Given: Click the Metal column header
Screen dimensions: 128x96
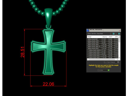Looking at the screenshot, I should point(94,37).
